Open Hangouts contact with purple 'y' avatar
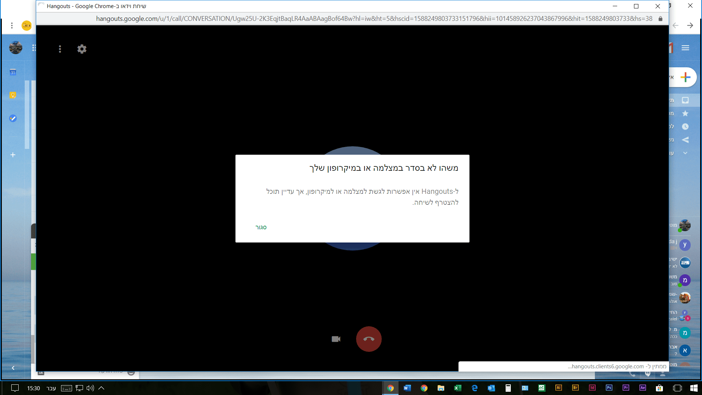The image size is (702, 395). point(685,245)
